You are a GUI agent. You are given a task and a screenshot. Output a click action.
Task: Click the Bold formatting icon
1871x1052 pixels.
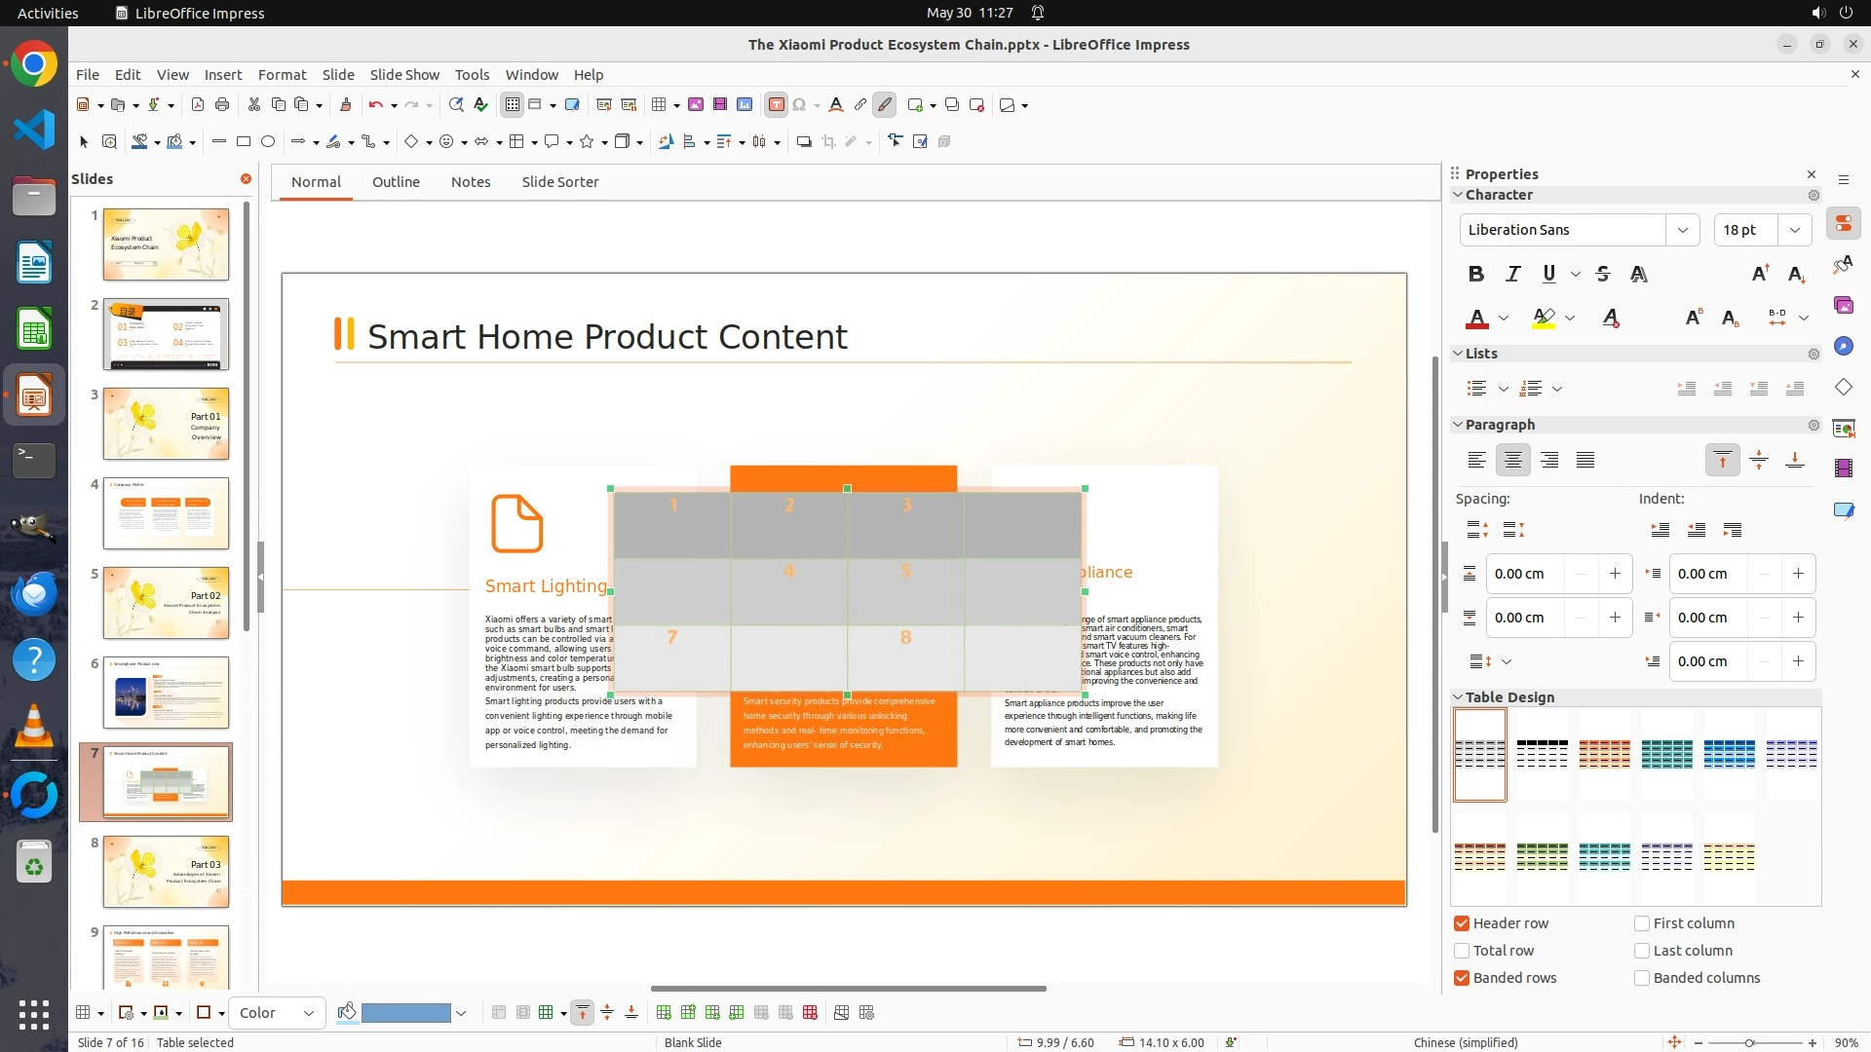[x=1476, y=275]
